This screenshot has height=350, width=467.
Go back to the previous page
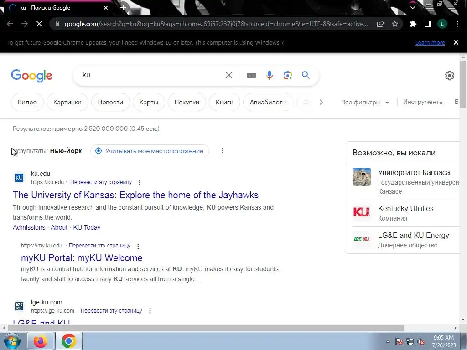click(x=10, y=24)
